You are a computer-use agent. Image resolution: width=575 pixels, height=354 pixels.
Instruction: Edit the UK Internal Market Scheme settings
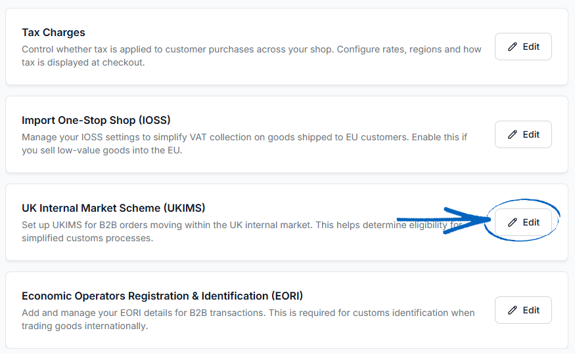523,222
